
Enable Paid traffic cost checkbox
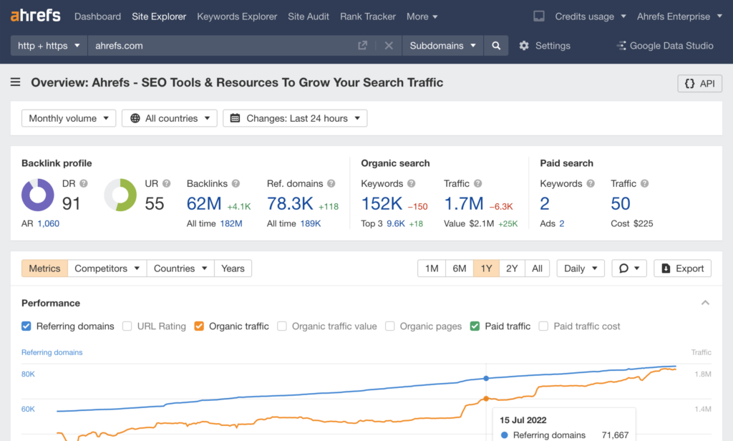(543, 326)
